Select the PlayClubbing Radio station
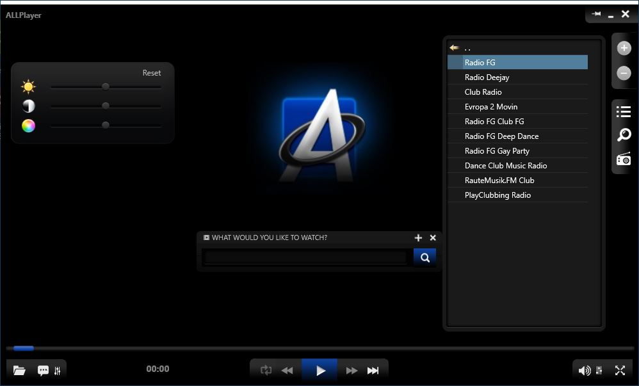 click(517, 195)
